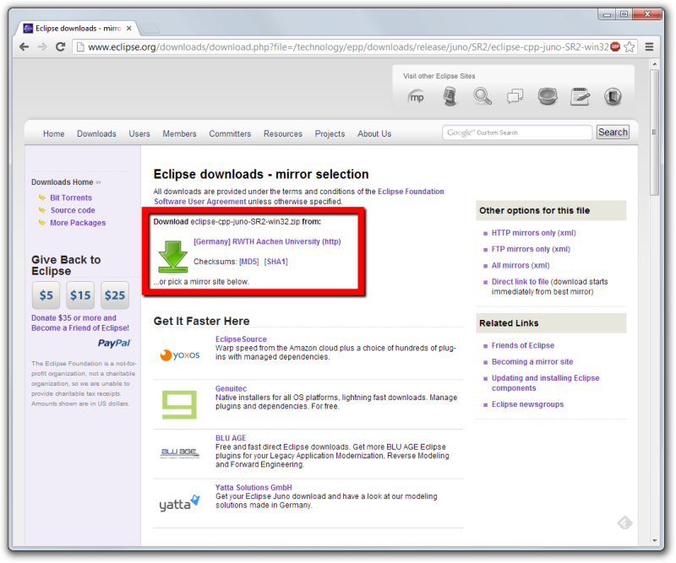676x563 pixels.
Task: Click the Adblock Plus ABP icon
Action: pos(615,46)
